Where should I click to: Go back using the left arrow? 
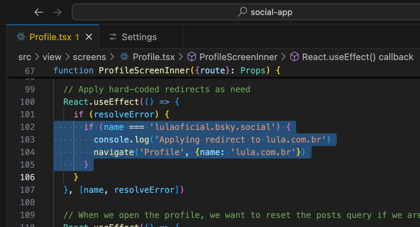(x=38, y=13)
